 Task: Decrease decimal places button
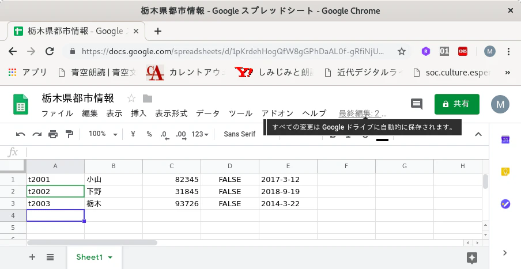[164, 134]
